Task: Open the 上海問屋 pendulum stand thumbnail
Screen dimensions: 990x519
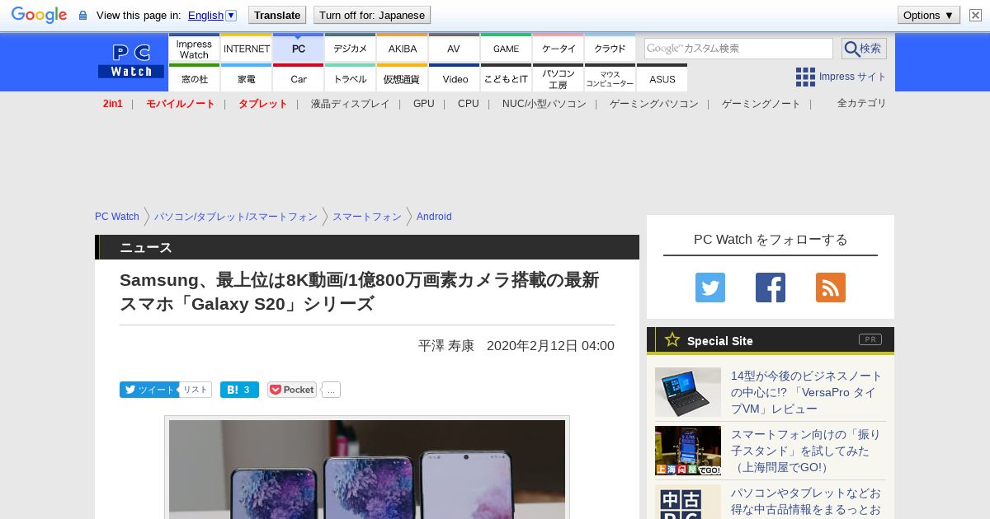Action: [688, 451]
